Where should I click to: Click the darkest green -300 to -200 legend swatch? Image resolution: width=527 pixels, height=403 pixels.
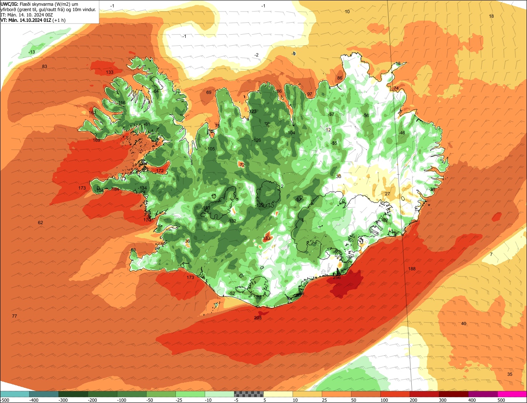tap(73, 394)
